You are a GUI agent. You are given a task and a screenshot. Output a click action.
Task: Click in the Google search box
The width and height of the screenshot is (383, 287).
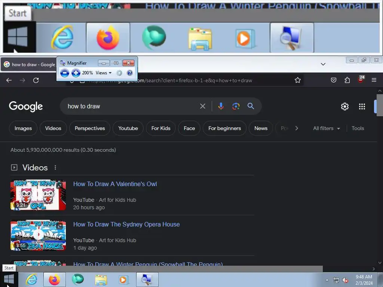click(132, 106)
